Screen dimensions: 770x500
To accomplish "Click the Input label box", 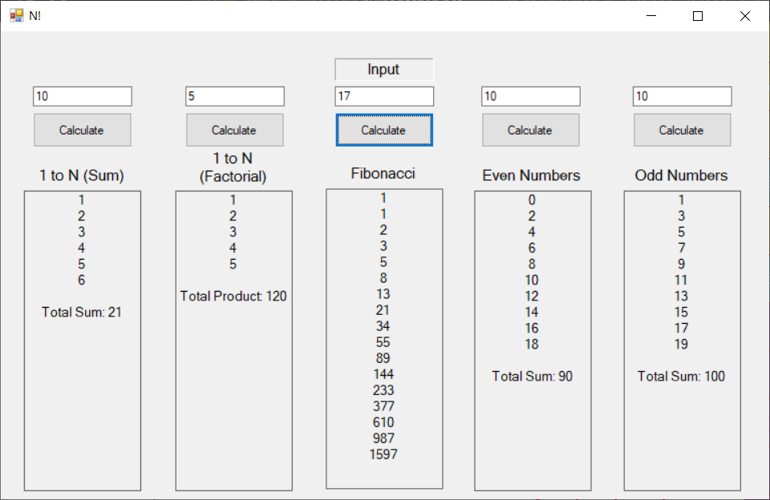I will click(x=384, y=70).
